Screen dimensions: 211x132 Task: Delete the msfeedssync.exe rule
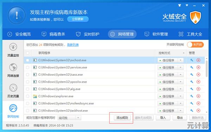(198, 103)
